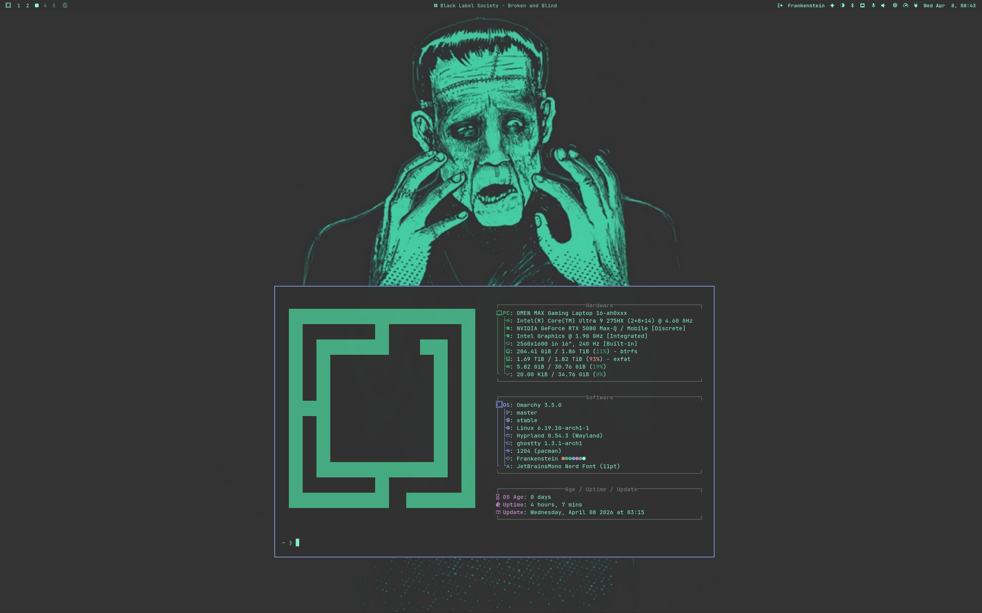Click the speedometer gauge icon in top bar
This screenshot has width=982, height=613.
[906, 6]
